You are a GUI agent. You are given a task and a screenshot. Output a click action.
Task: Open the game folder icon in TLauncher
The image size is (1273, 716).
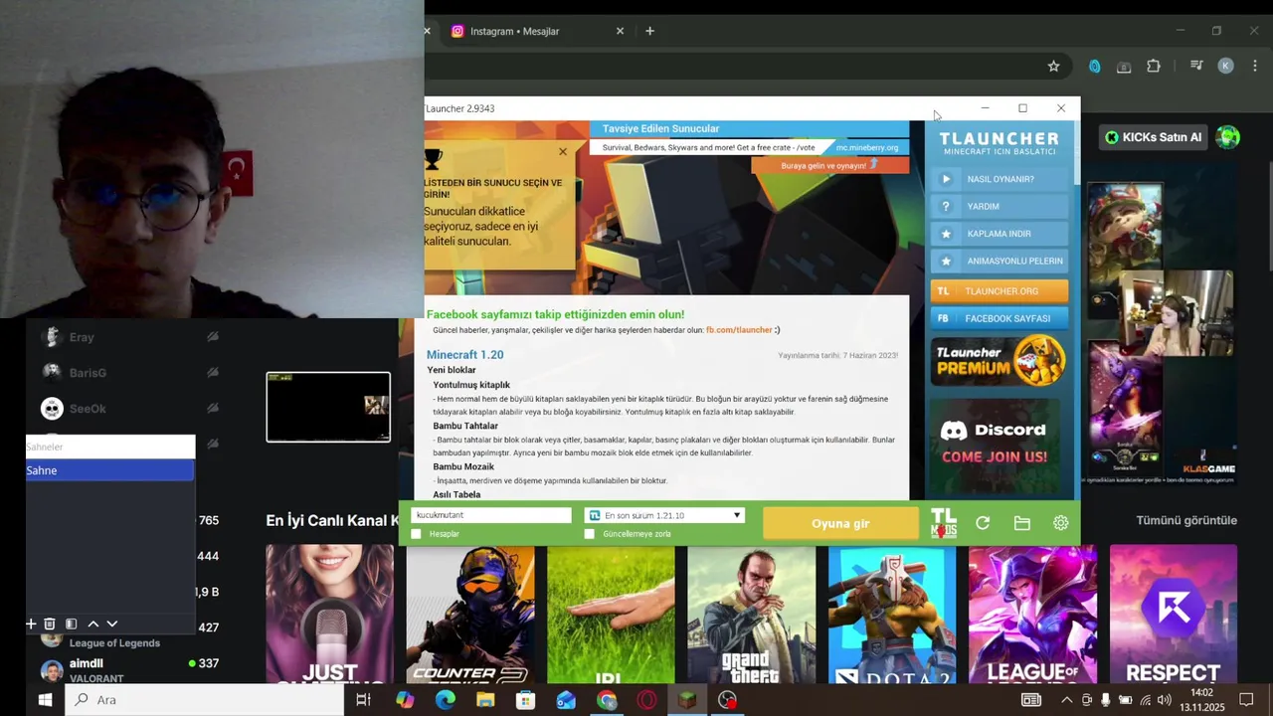click(1021, 523)
